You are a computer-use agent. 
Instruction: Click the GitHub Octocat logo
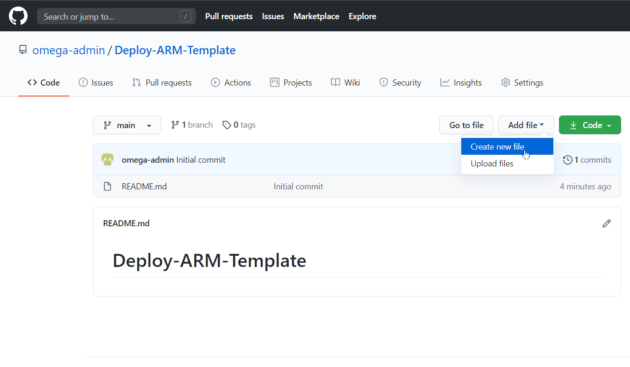[18, 16]
